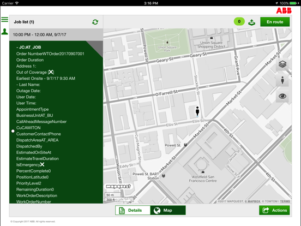Image resolution: width=301 pixels, height=226 pixels.
Task: Select the 10:00 PM - 12:00 AM time slot header
Action: (x=56, y=34)
